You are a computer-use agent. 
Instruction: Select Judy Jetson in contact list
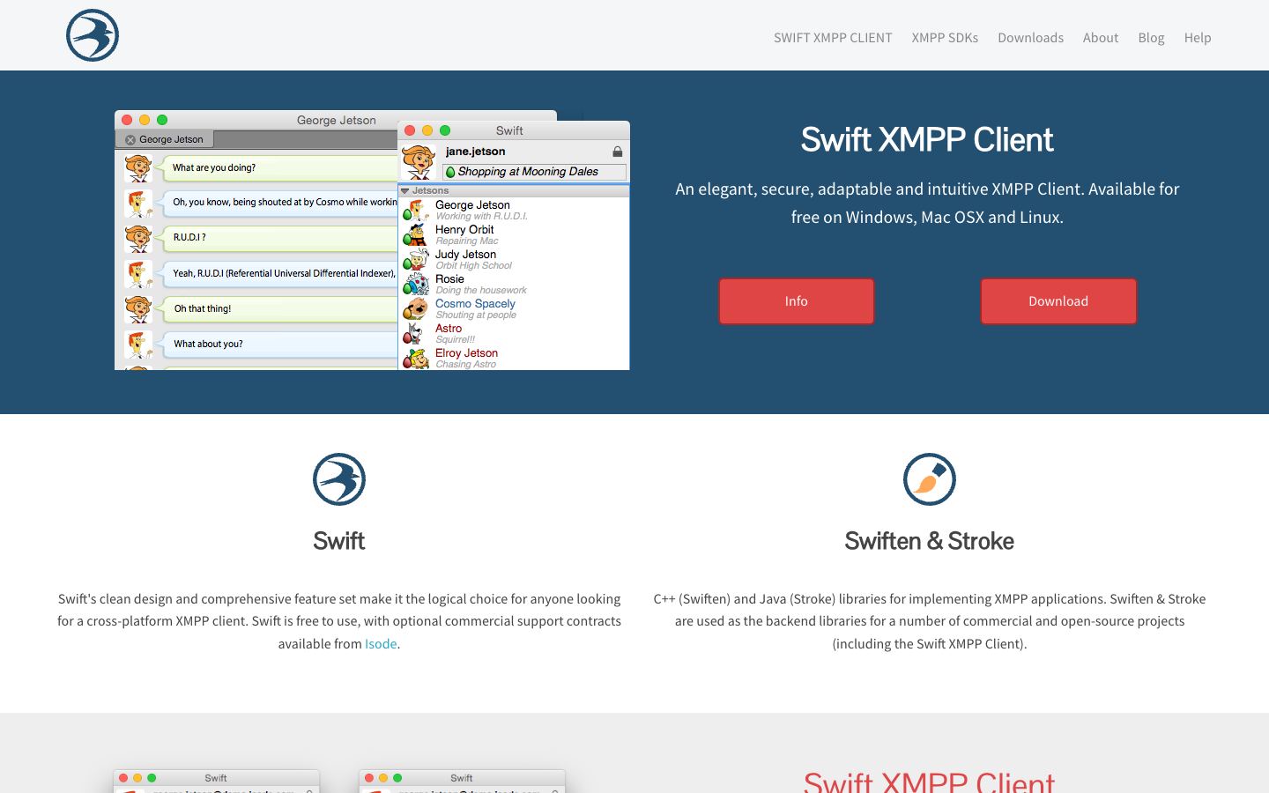(514, 259)
